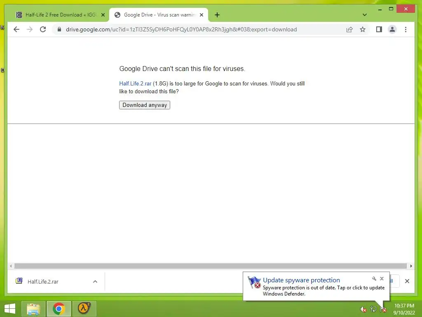Viewport: 422px width, 317px height.
Task: Maximize the Chrome window
Action: point(391,9)
